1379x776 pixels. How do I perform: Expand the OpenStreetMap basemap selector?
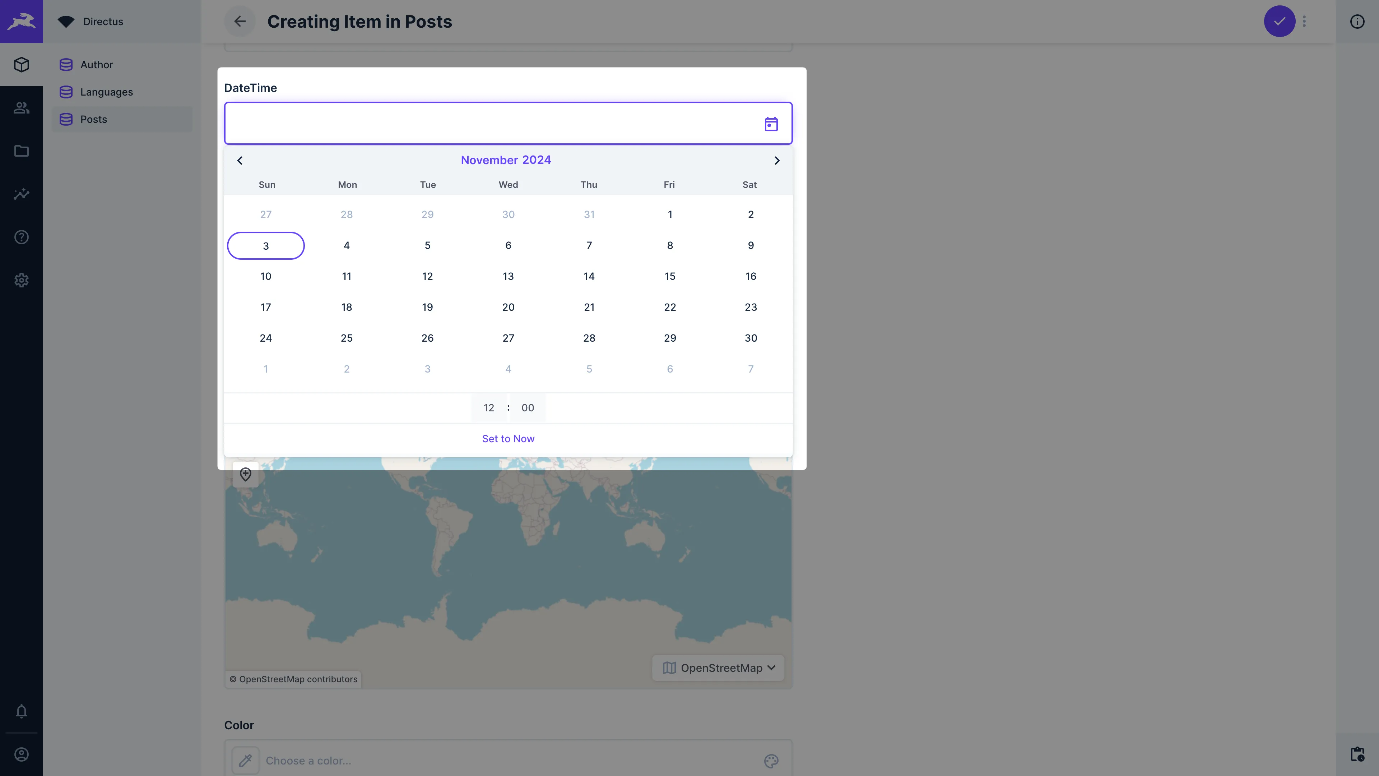(x=718, y=668)
